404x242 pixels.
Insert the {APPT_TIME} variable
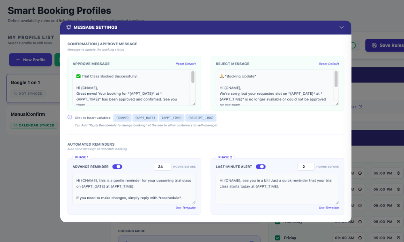172,118
